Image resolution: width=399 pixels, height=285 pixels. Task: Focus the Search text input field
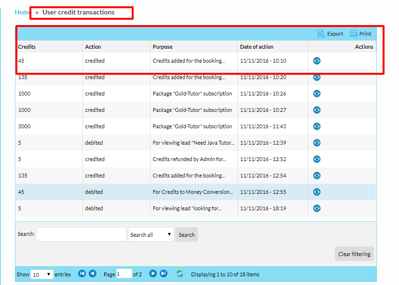click(81, 234)
